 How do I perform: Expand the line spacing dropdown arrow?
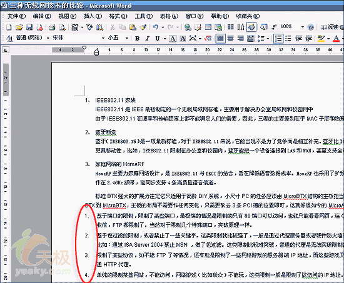tap(268, 39)
